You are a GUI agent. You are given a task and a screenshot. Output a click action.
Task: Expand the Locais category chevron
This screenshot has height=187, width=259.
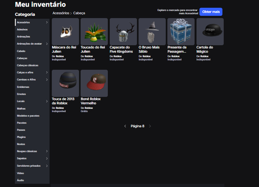(x=47, y=101)
